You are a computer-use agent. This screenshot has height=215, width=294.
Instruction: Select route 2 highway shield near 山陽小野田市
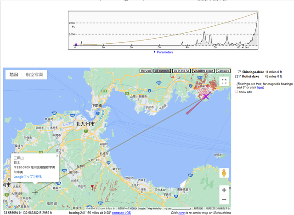pos(149,91)
